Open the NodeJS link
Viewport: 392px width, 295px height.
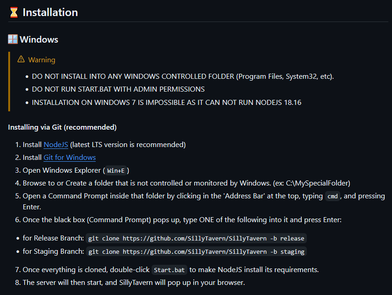[56, 144]
